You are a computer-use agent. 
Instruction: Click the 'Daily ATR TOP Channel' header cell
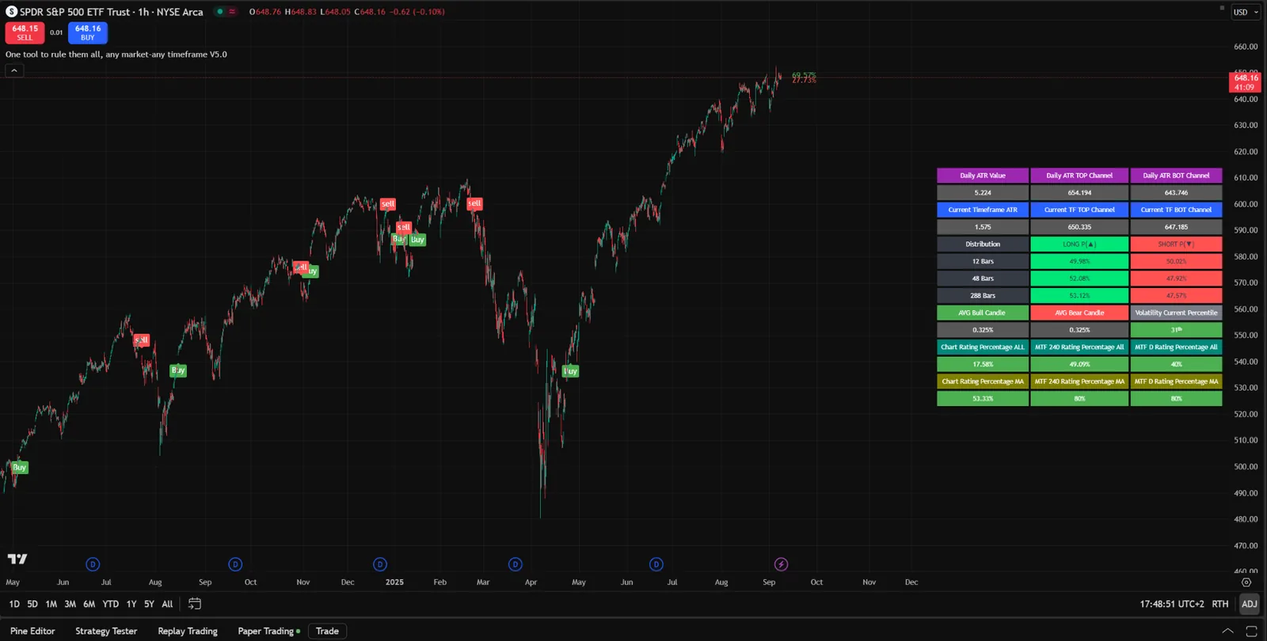(x=1079, y=176)
